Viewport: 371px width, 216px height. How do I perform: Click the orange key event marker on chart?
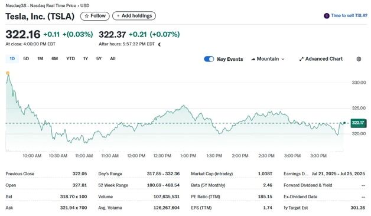8,73
